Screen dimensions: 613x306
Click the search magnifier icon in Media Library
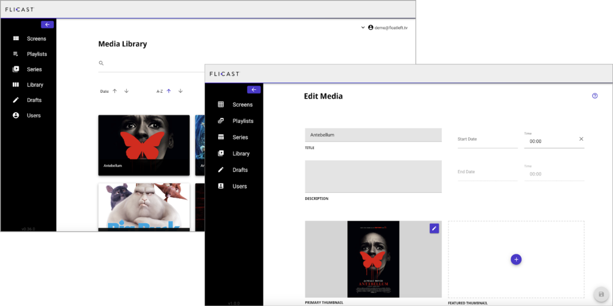tap(101, 63)
